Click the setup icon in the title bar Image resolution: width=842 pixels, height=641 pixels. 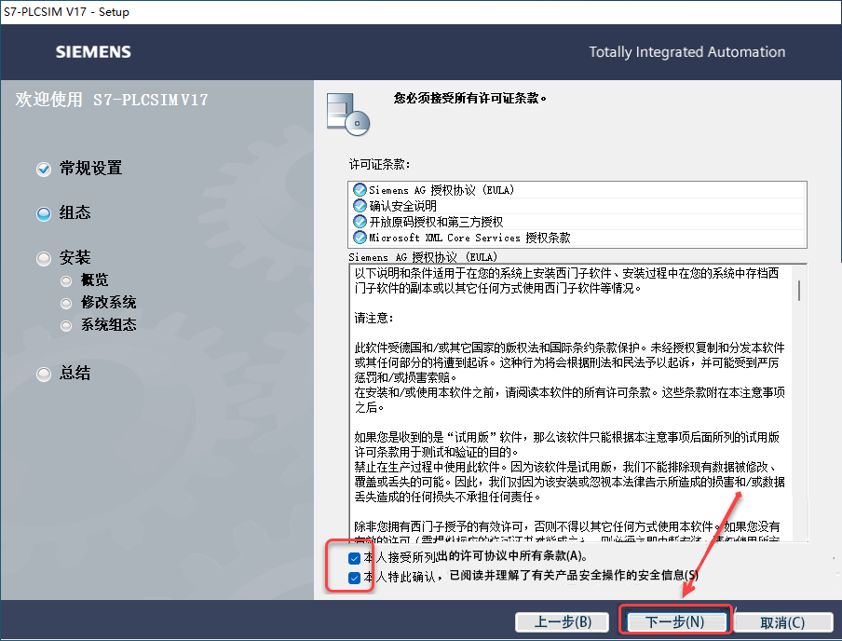(x=10, y=11)
